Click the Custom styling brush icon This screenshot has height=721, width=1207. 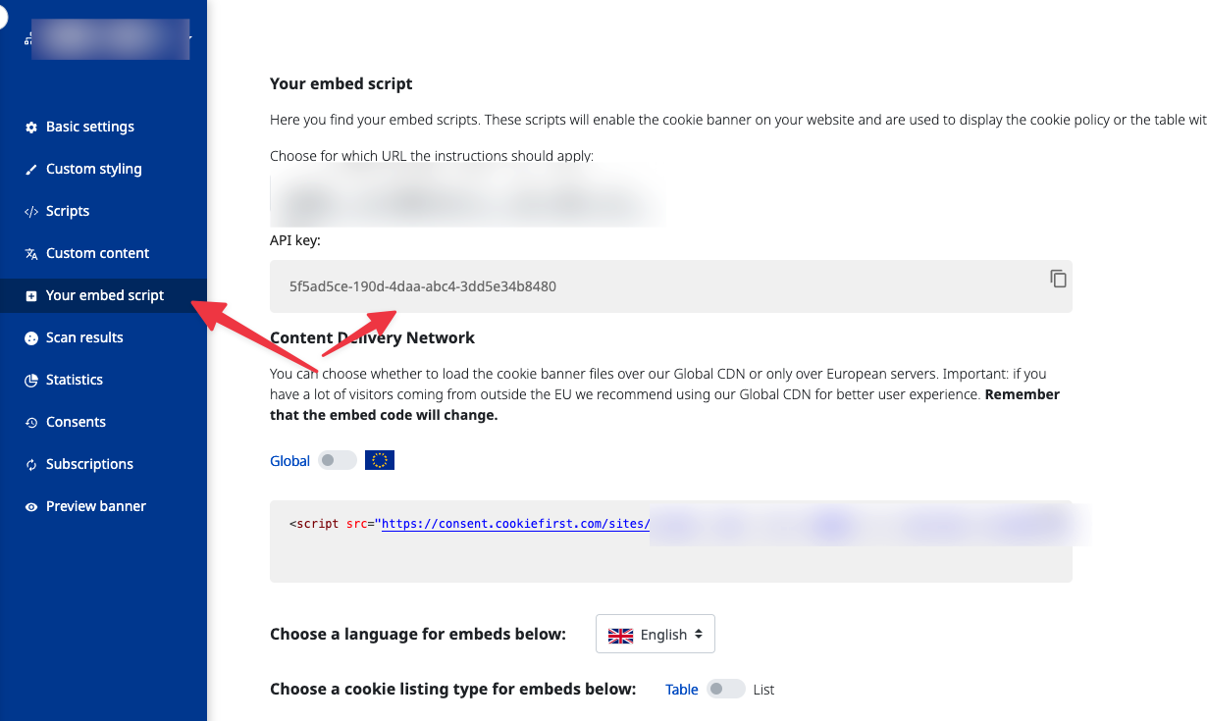(x=31, y=170)
